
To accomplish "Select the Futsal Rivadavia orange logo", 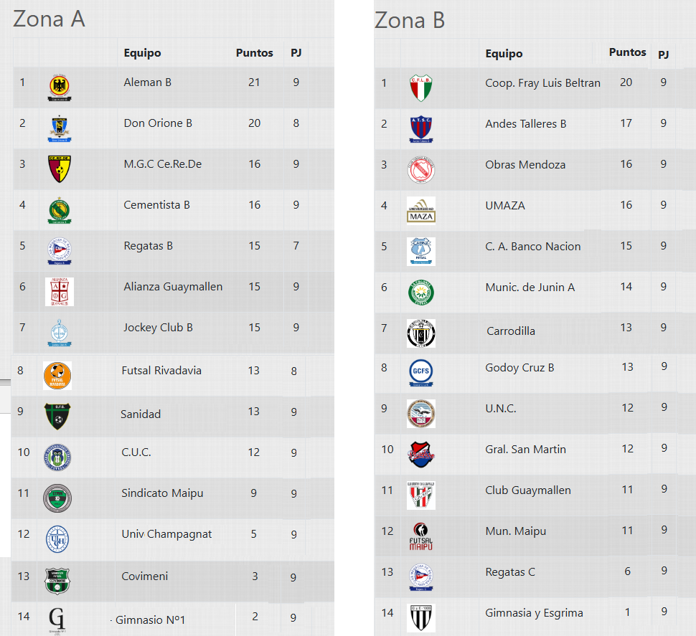I will click(x=57, y=376).
